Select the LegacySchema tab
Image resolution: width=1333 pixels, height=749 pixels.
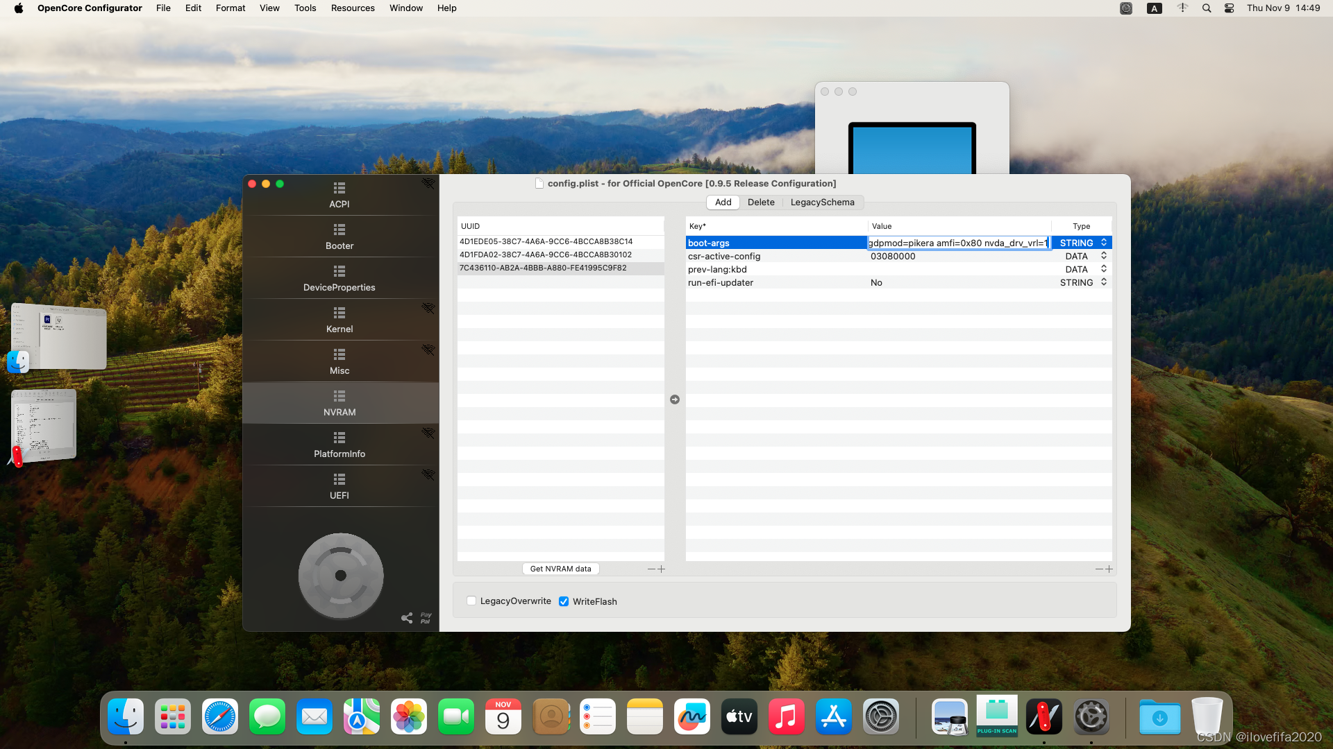(x=822, y=203)
